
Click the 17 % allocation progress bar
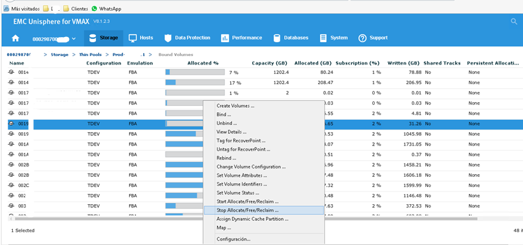[195, 83]
